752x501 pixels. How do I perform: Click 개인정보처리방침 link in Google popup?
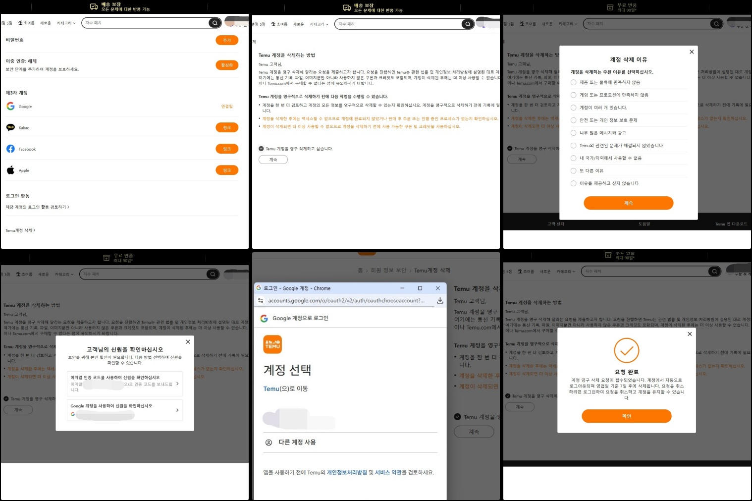tap(347, 472)
